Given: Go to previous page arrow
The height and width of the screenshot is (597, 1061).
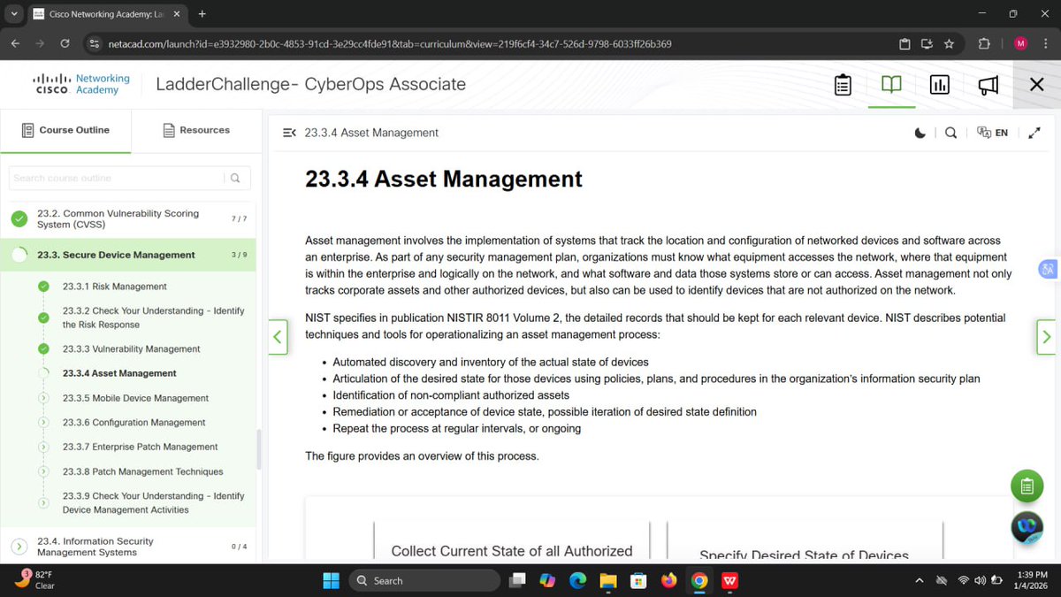Looking at the screenshot, I should (x=278, y=337).
